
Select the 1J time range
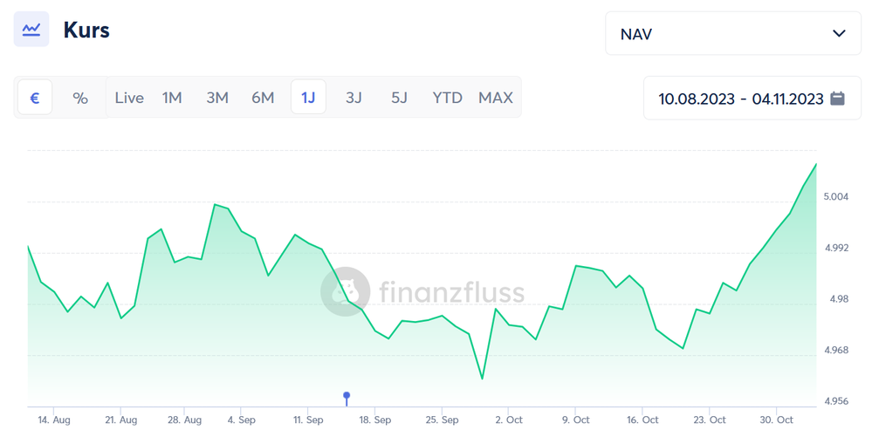pos(308,98)
